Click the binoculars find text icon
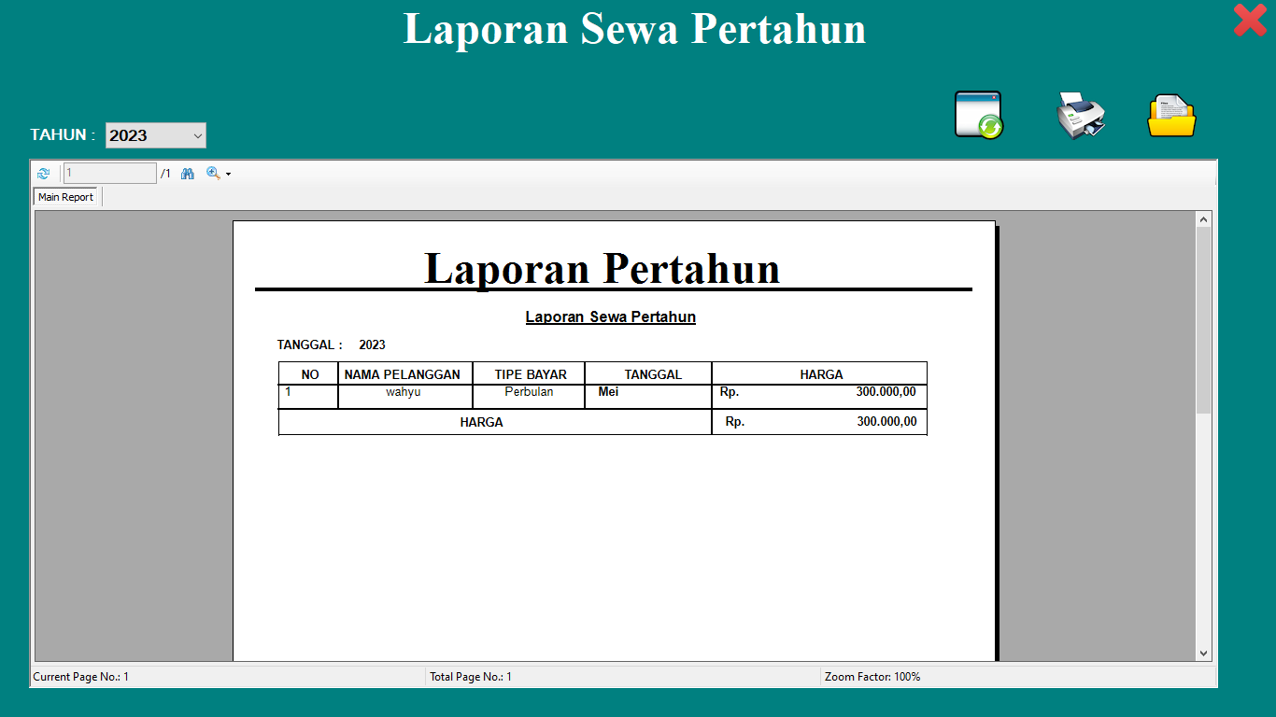 [x=188, y=174]
